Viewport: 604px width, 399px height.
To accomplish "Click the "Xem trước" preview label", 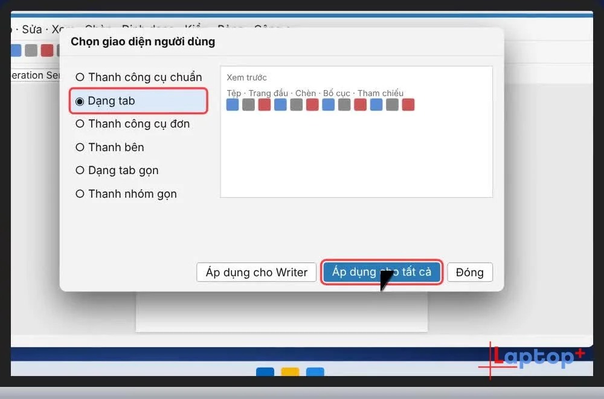I will click(246, 77).
